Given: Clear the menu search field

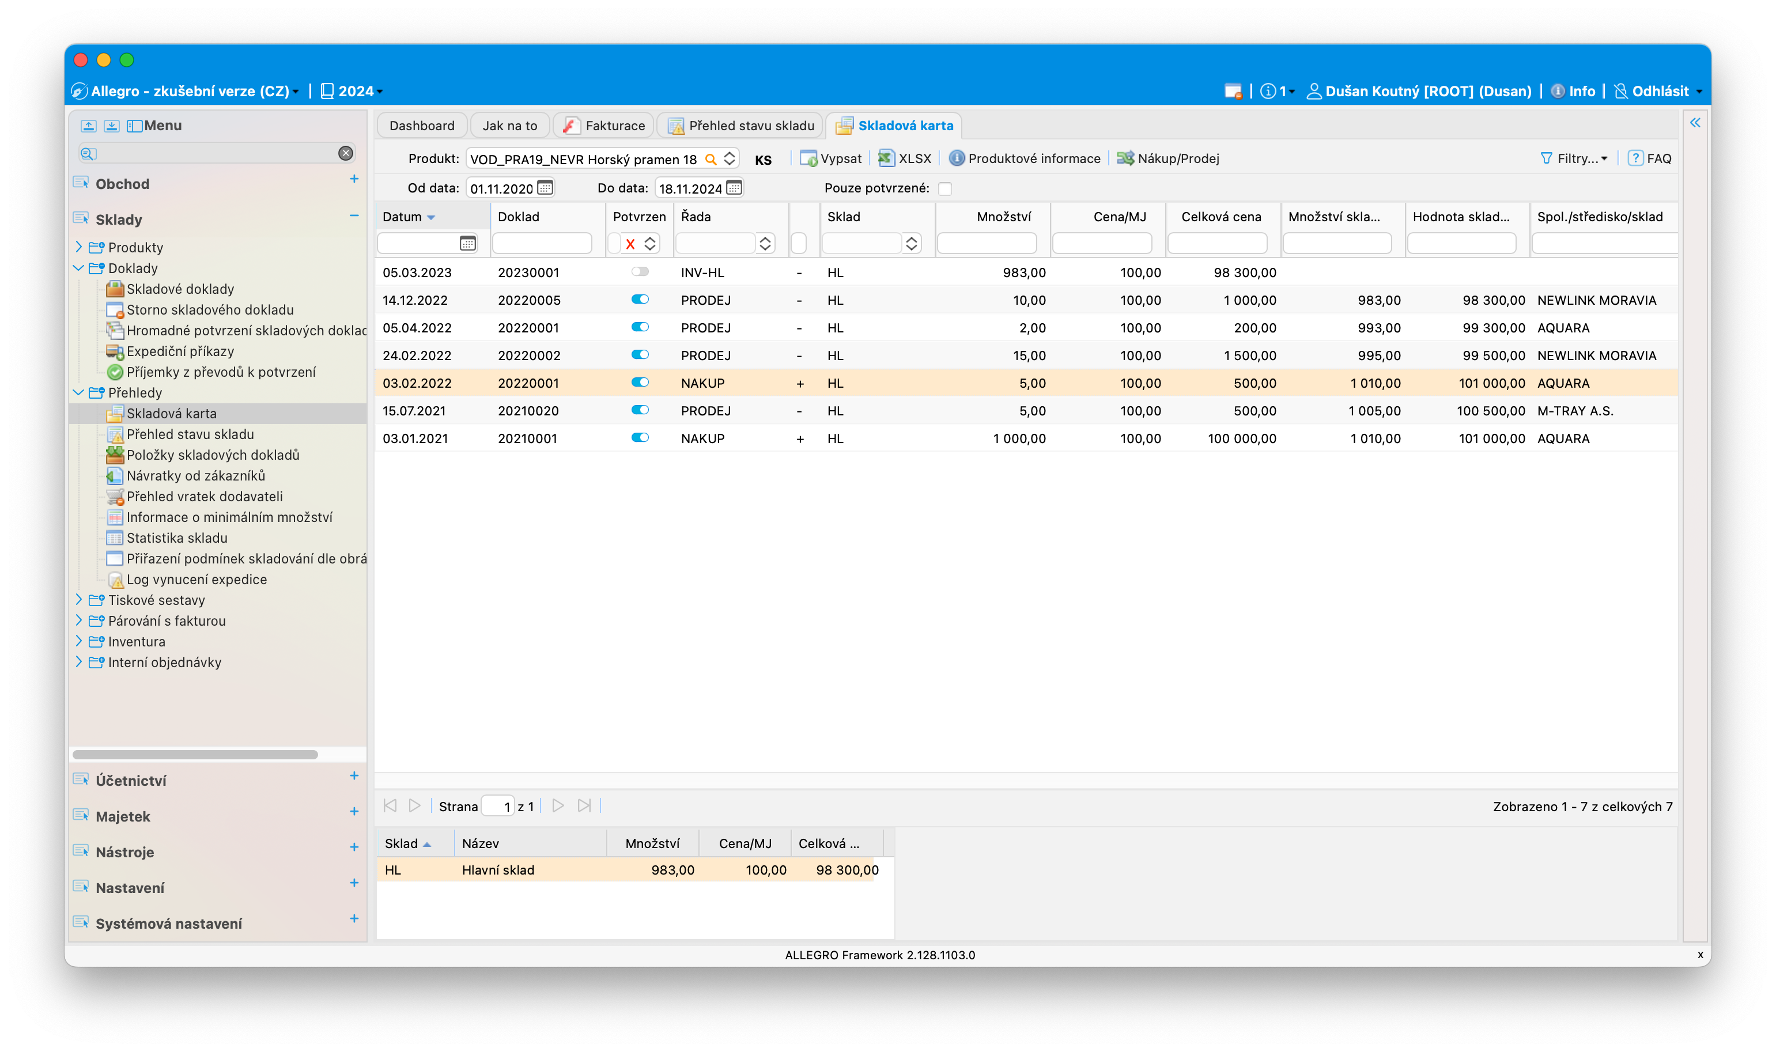Looking at the screenshot, I should pos(346,153).
